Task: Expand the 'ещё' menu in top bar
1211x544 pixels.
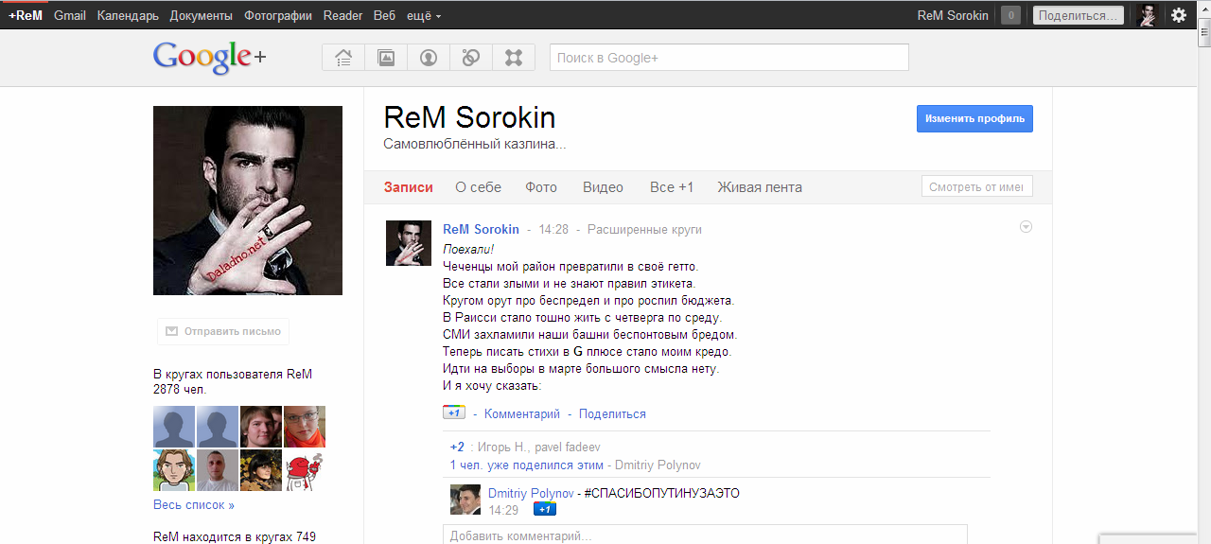Action: pos(424,15)
